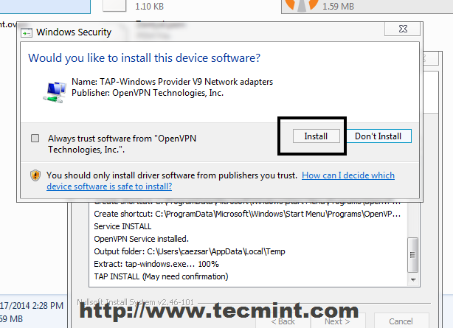453x328 pixels.
Task: Click Windows Security title bar icon
Action: click(27, 33)
